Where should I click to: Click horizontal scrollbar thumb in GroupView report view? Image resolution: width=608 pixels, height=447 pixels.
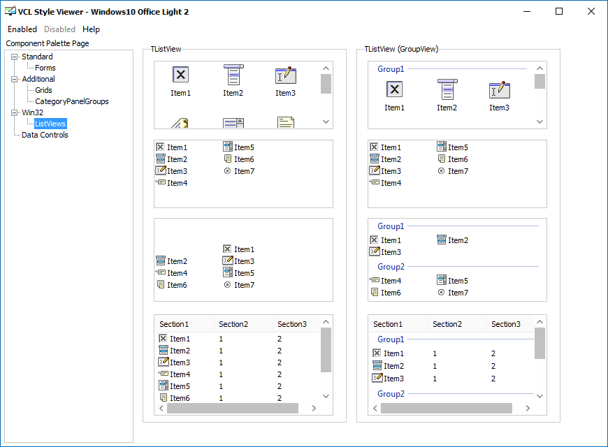click(447, 408)
